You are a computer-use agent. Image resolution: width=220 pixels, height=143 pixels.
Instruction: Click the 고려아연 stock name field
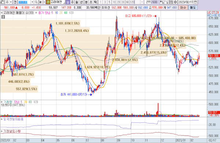[x=58, y=2]
